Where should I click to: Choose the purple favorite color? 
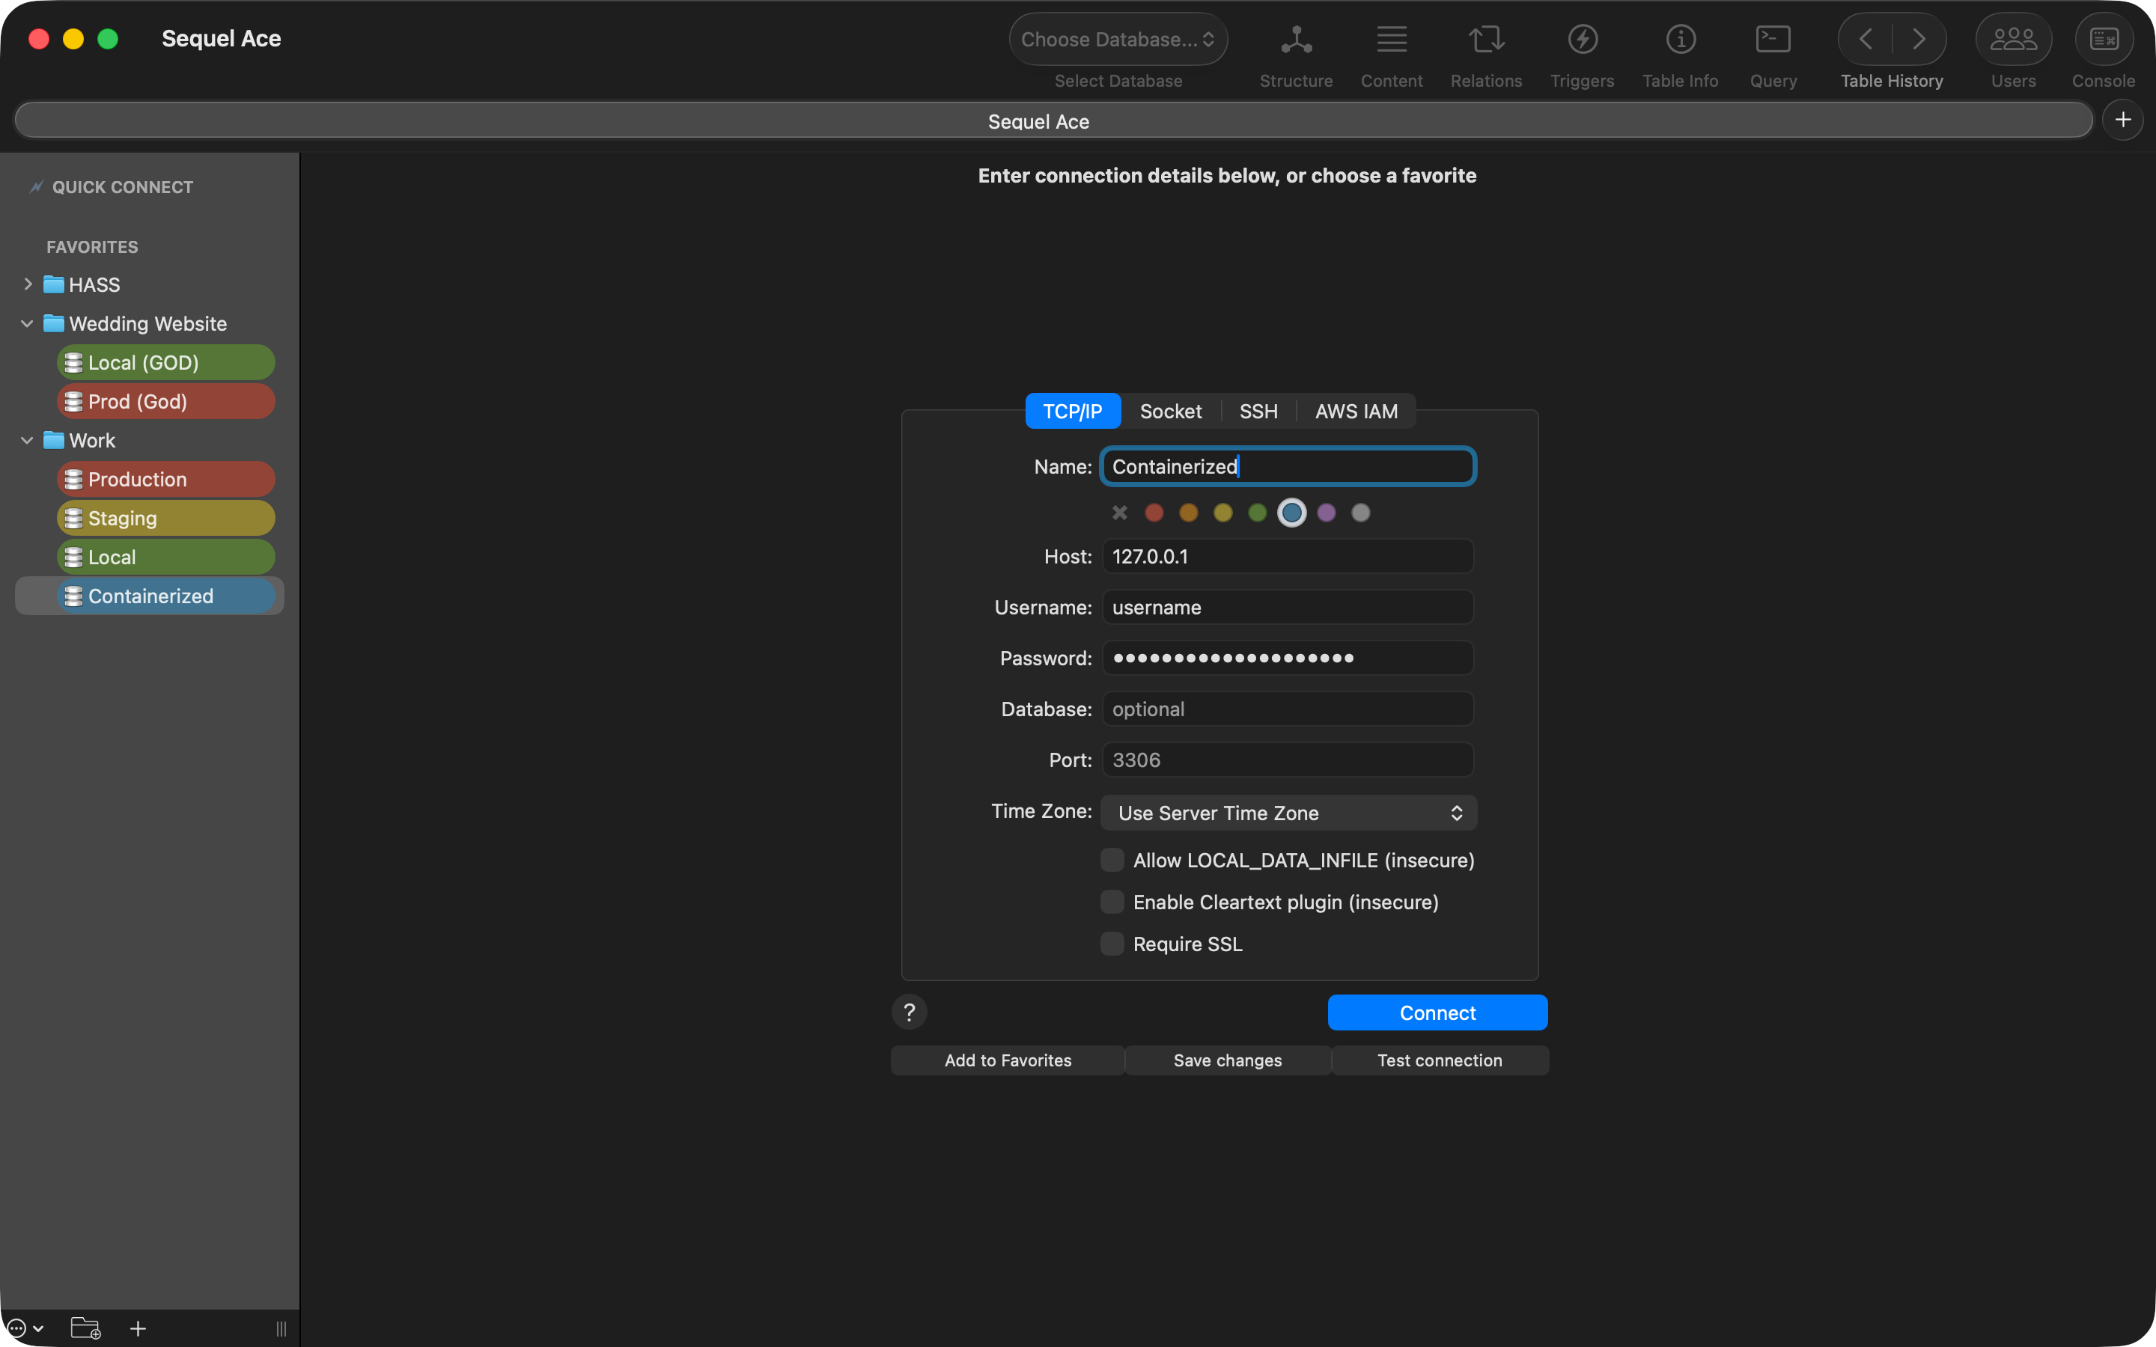(x=1327, y=513)
